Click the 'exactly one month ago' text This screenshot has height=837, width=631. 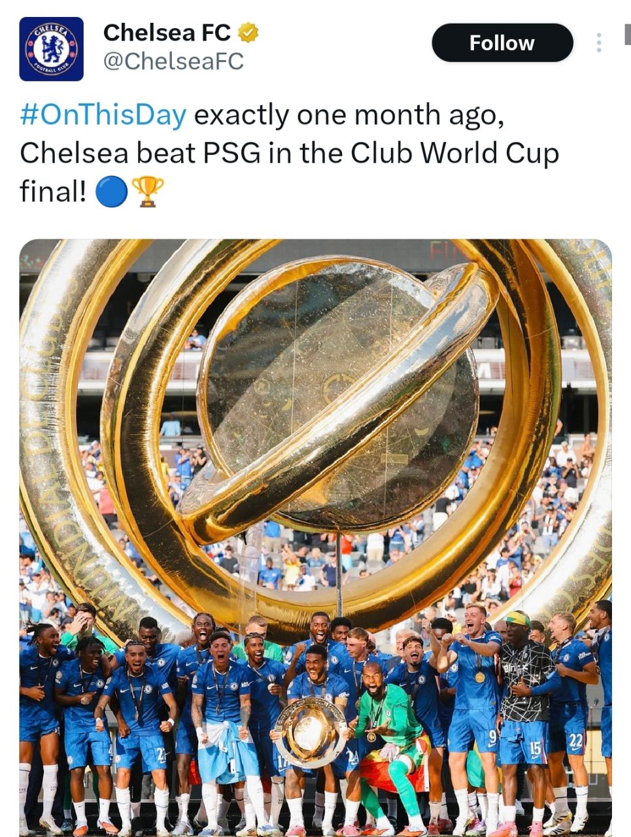(349, 115)
